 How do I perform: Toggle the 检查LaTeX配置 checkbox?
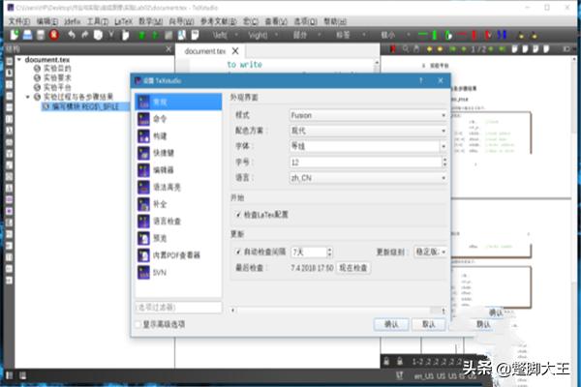(238, 214)
